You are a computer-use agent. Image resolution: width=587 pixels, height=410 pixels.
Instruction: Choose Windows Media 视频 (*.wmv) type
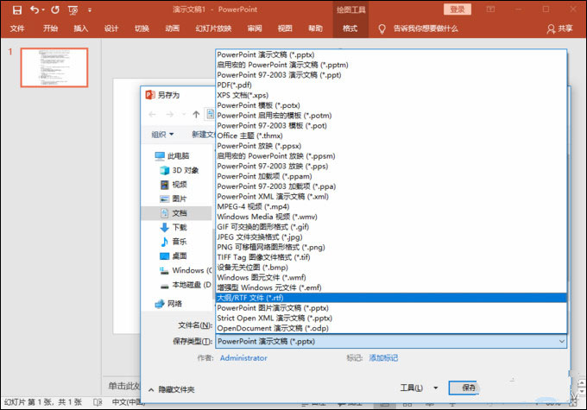coord(391,217)
